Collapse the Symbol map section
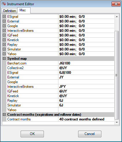Viewport: 122px width, 142px height. 4,59
